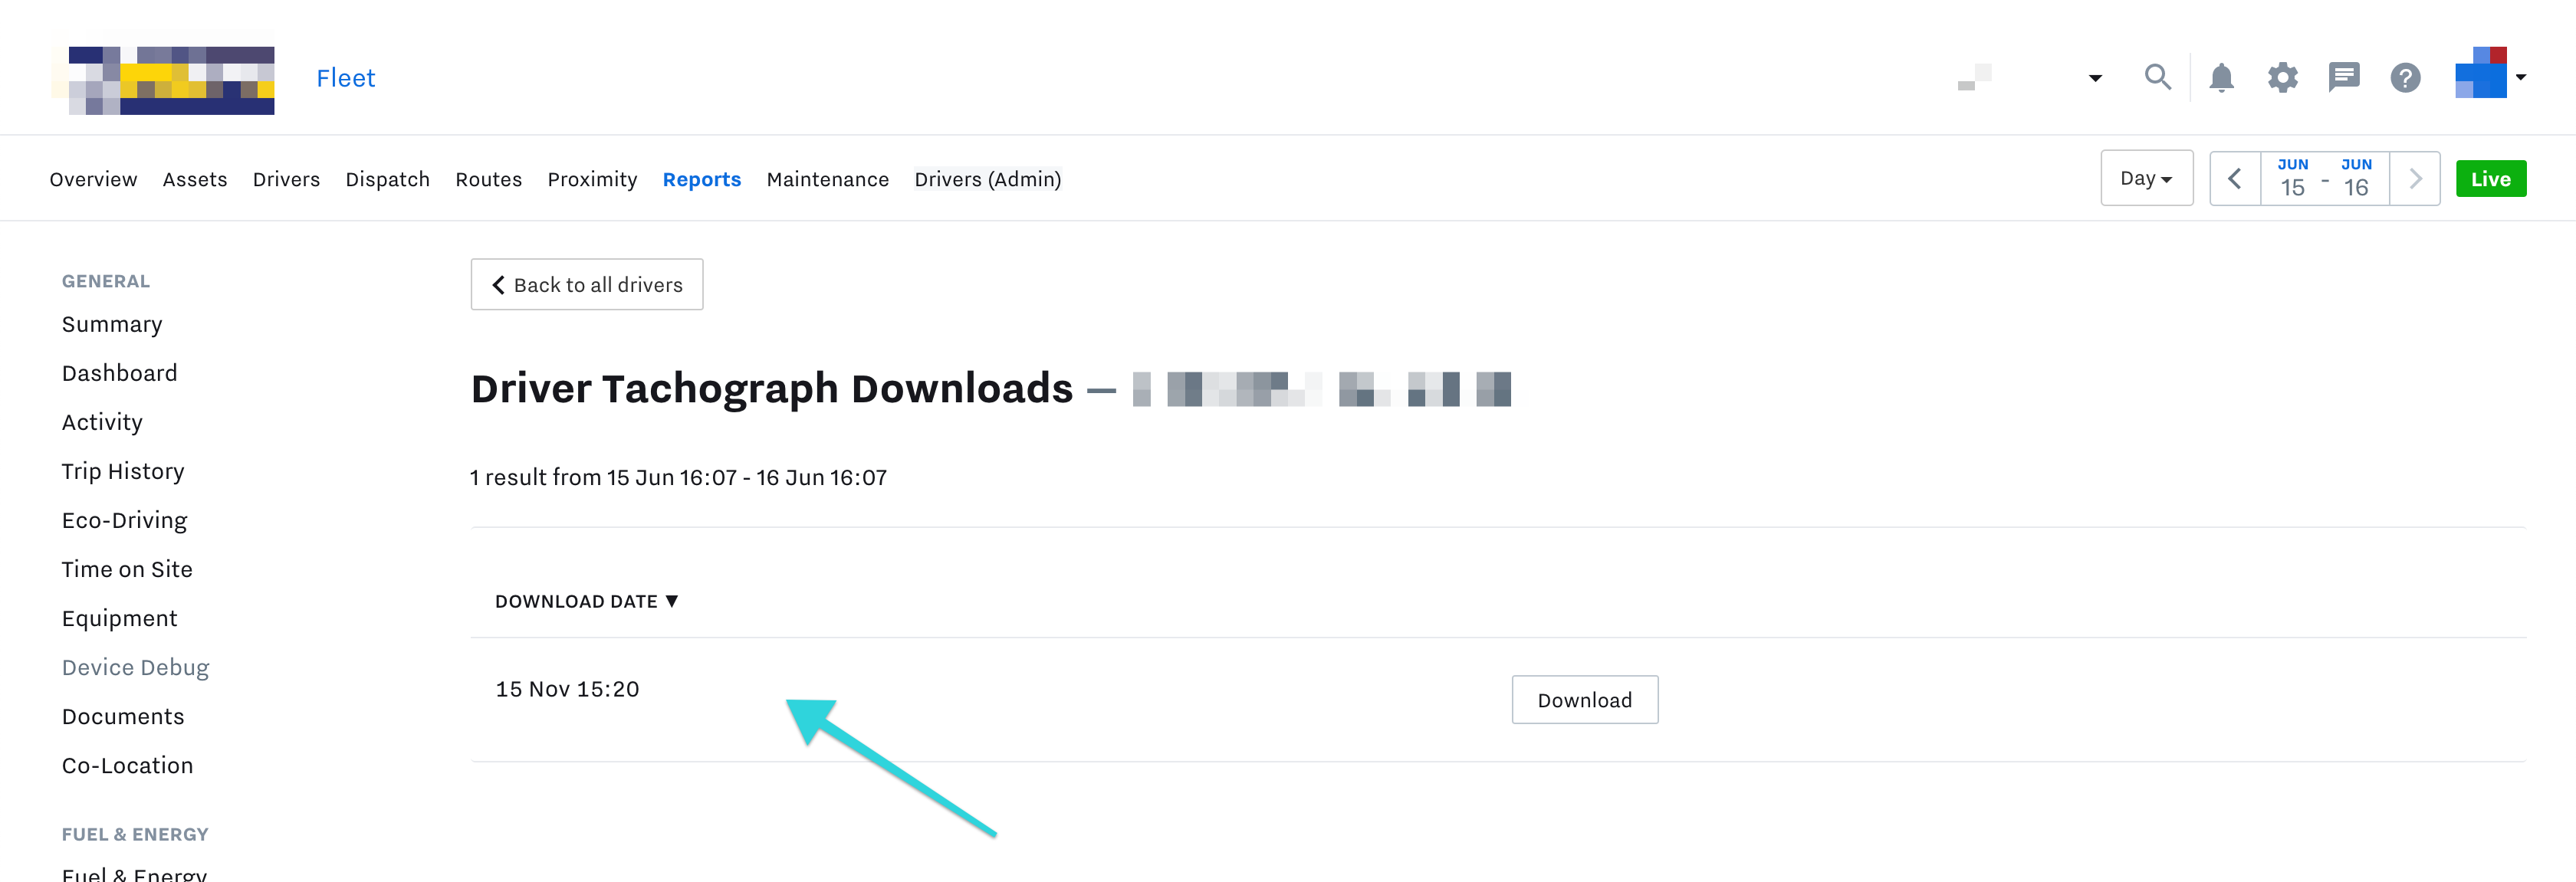
Task: Open Device Debug sidebar item
Action: 135,665
